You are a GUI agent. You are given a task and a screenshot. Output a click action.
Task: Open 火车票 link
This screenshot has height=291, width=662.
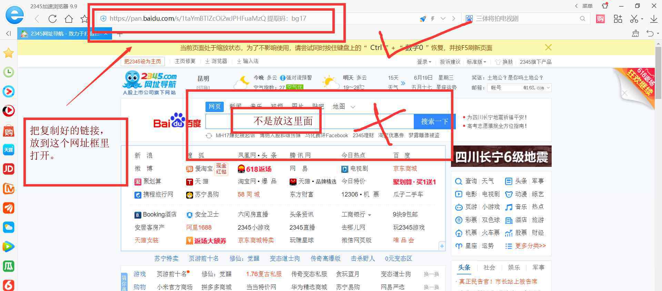[491, 233]
